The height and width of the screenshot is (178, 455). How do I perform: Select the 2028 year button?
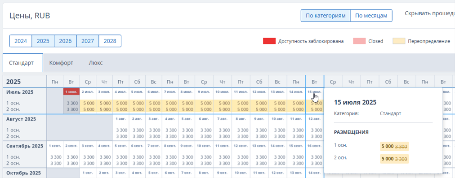(110, 41)
